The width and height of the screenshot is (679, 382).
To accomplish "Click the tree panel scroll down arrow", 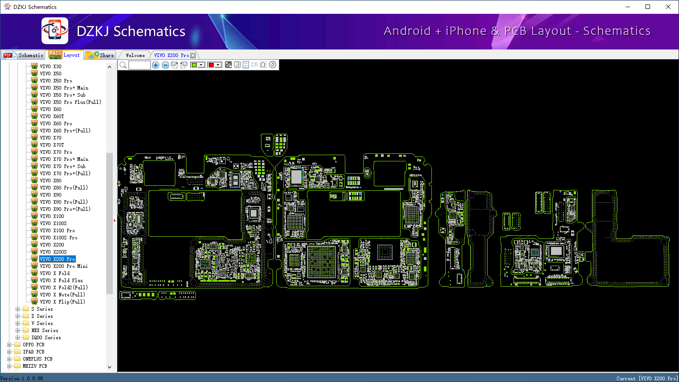I will (110, 367).
